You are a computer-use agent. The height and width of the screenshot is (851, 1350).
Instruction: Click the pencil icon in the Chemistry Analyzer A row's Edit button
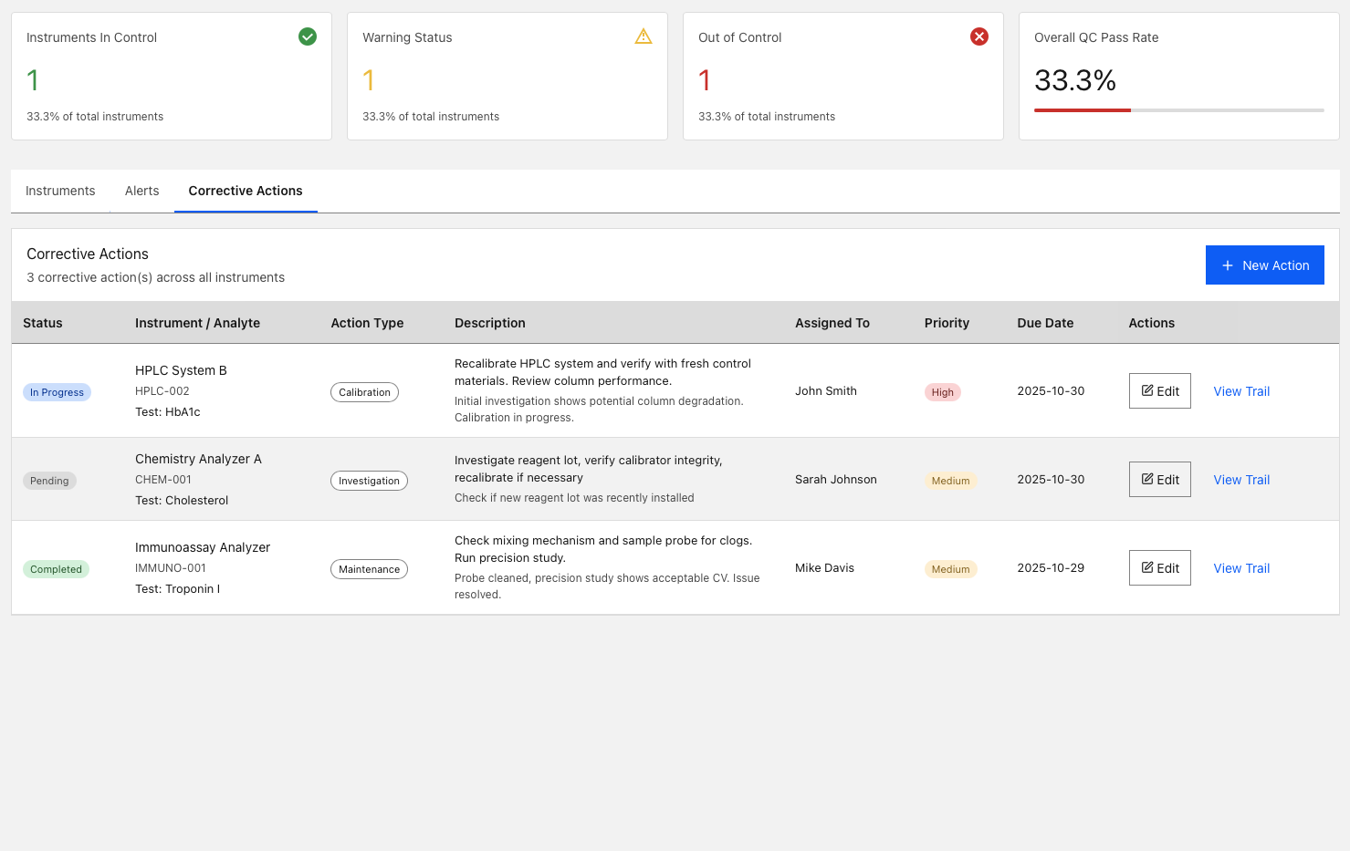pos(1147,479)
